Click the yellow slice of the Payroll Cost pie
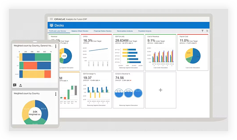 tap(188, 53)
